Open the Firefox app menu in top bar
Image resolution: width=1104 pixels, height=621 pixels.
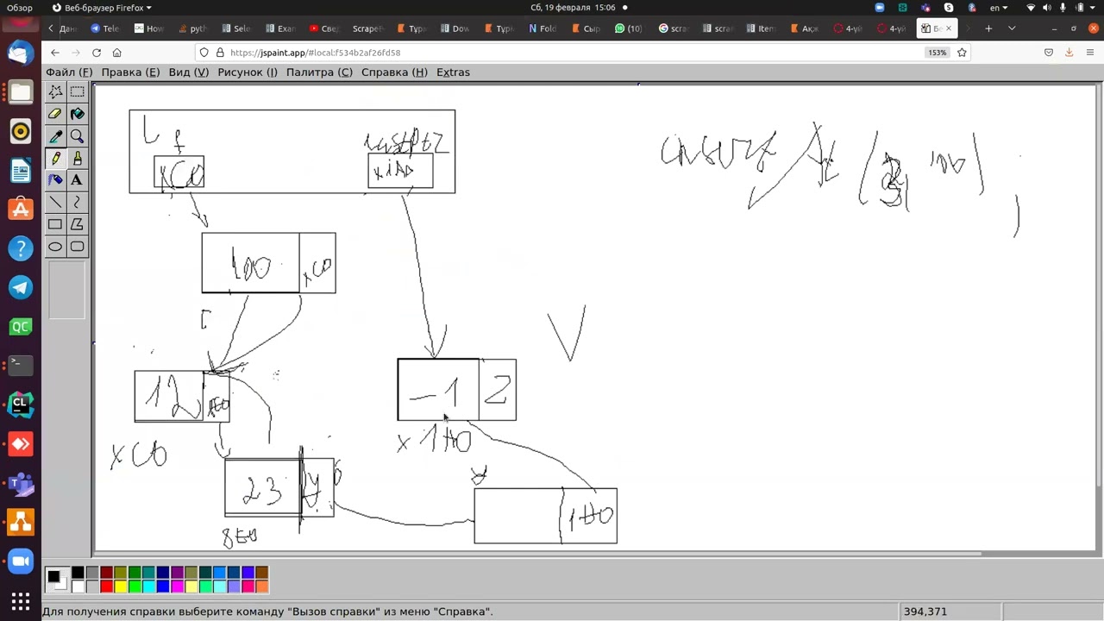101,8
